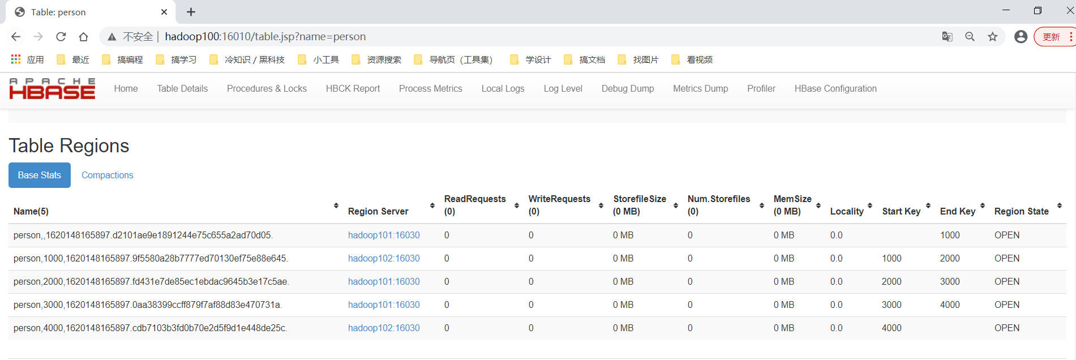Open the HBCK Report menu item
The width and height of the screenshot is (1076, 360).
tap(353, 89)
